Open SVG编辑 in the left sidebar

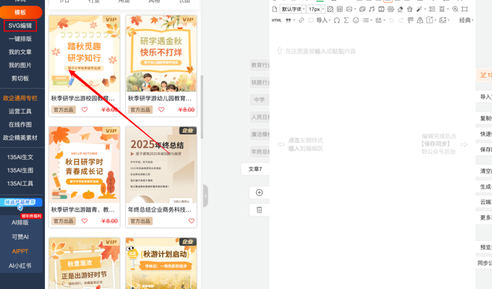tap(20, 26)
